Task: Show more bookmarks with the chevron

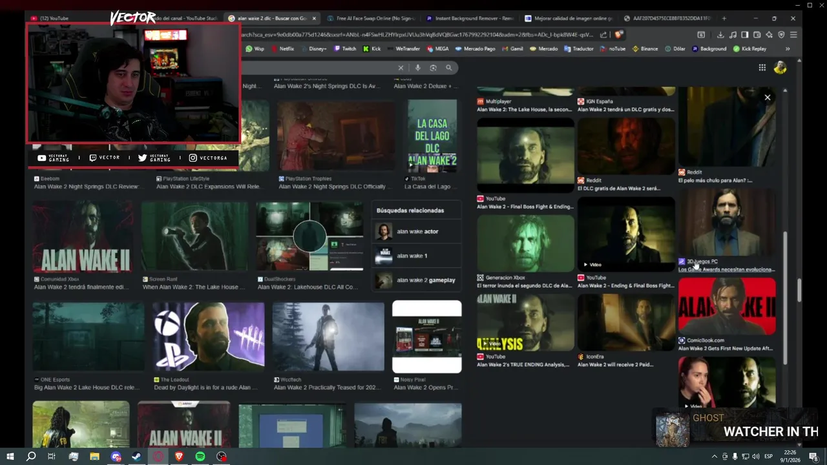Action: click(x=788, y=48)
